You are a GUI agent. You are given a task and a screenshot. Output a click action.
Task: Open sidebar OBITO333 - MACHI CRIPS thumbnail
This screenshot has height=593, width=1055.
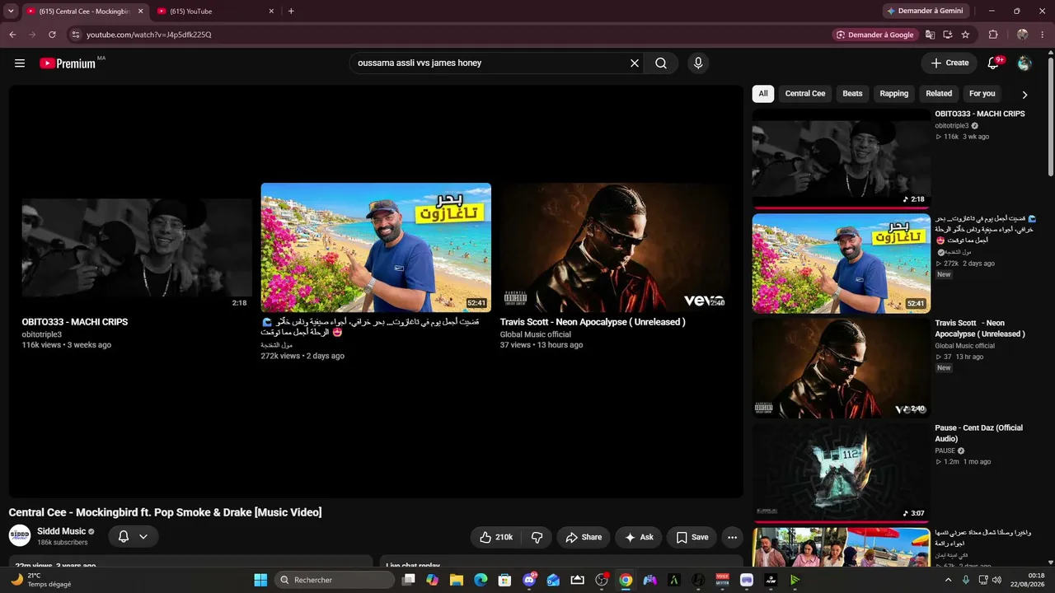(x=842, y=158)
